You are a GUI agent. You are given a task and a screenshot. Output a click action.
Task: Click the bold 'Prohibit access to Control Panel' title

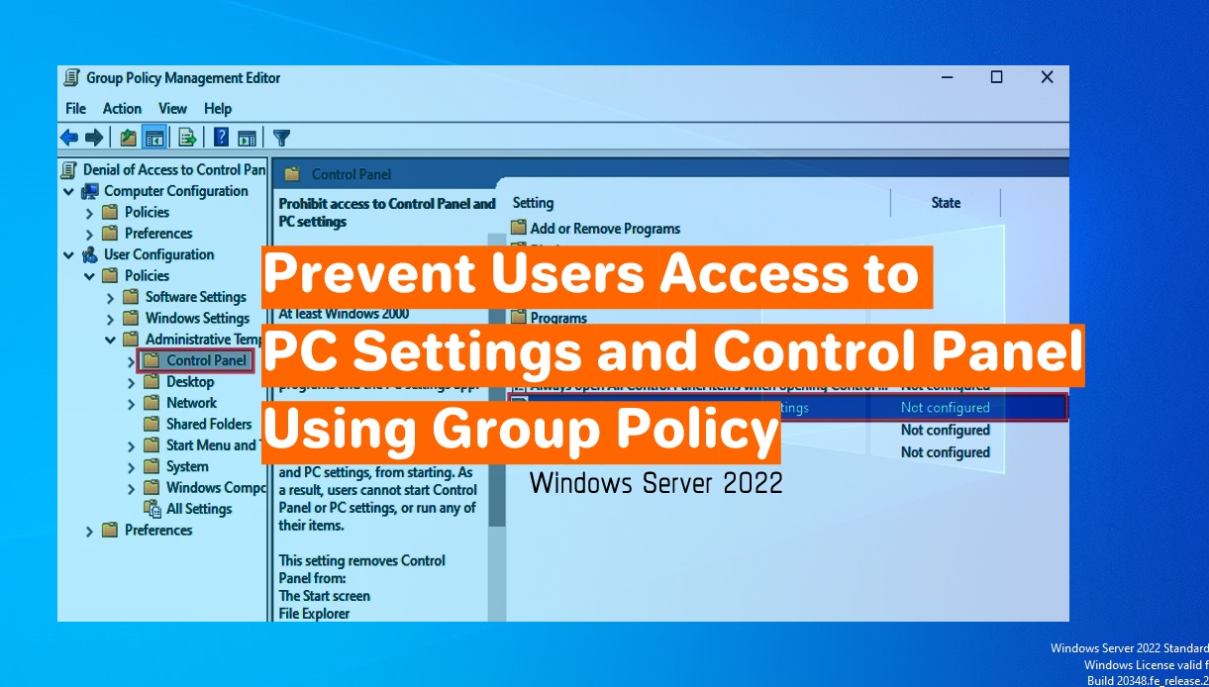[x=387, y=212]
